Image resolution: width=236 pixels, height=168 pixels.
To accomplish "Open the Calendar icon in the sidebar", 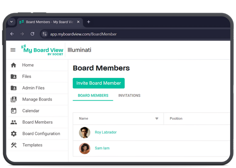I will (x=13, y=111).
